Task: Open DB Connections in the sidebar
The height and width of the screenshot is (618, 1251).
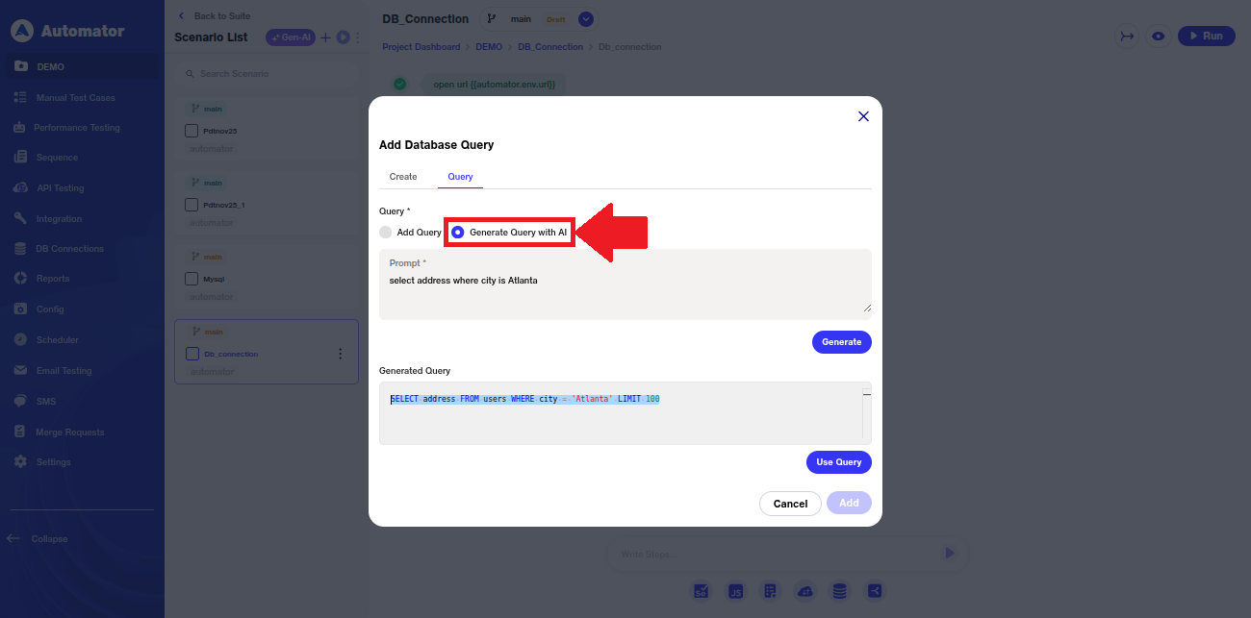Action: coord(69,249)
